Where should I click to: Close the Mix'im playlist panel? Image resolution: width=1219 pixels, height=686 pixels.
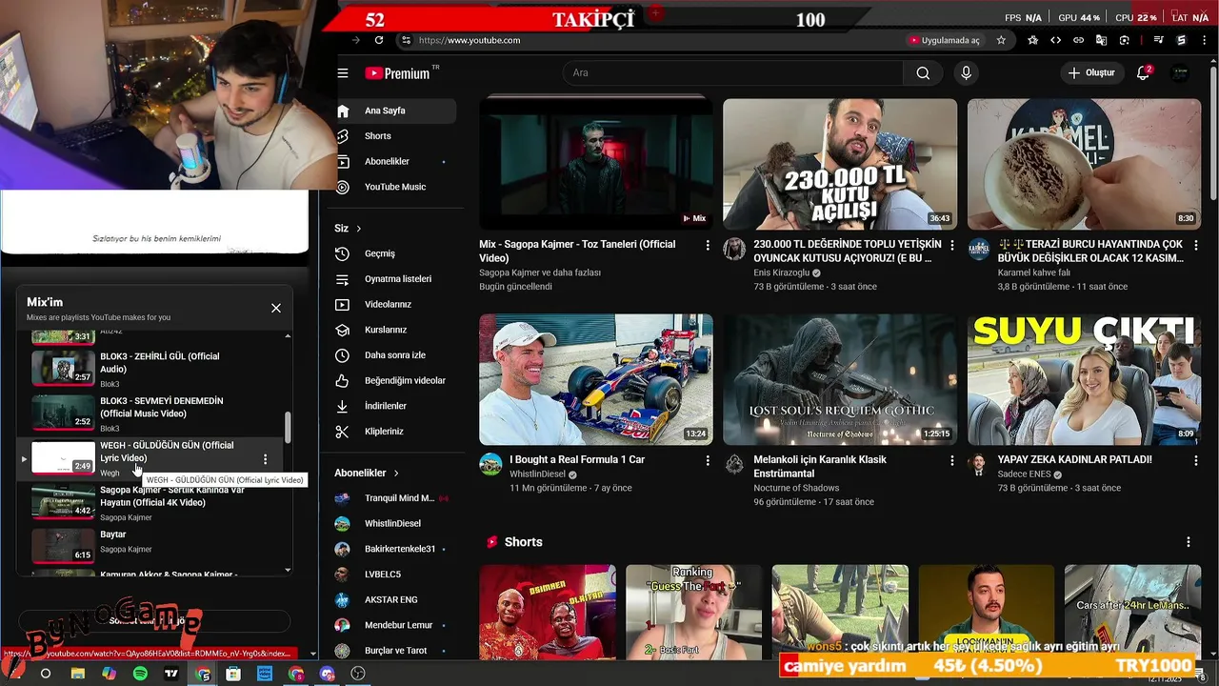[276, 308]
